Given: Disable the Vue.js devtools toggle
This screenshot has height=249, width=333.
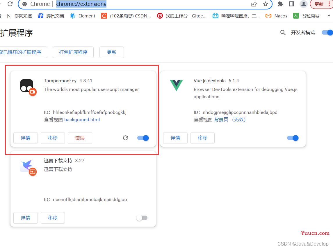Looking at the screenshot, I should point(293,138).
